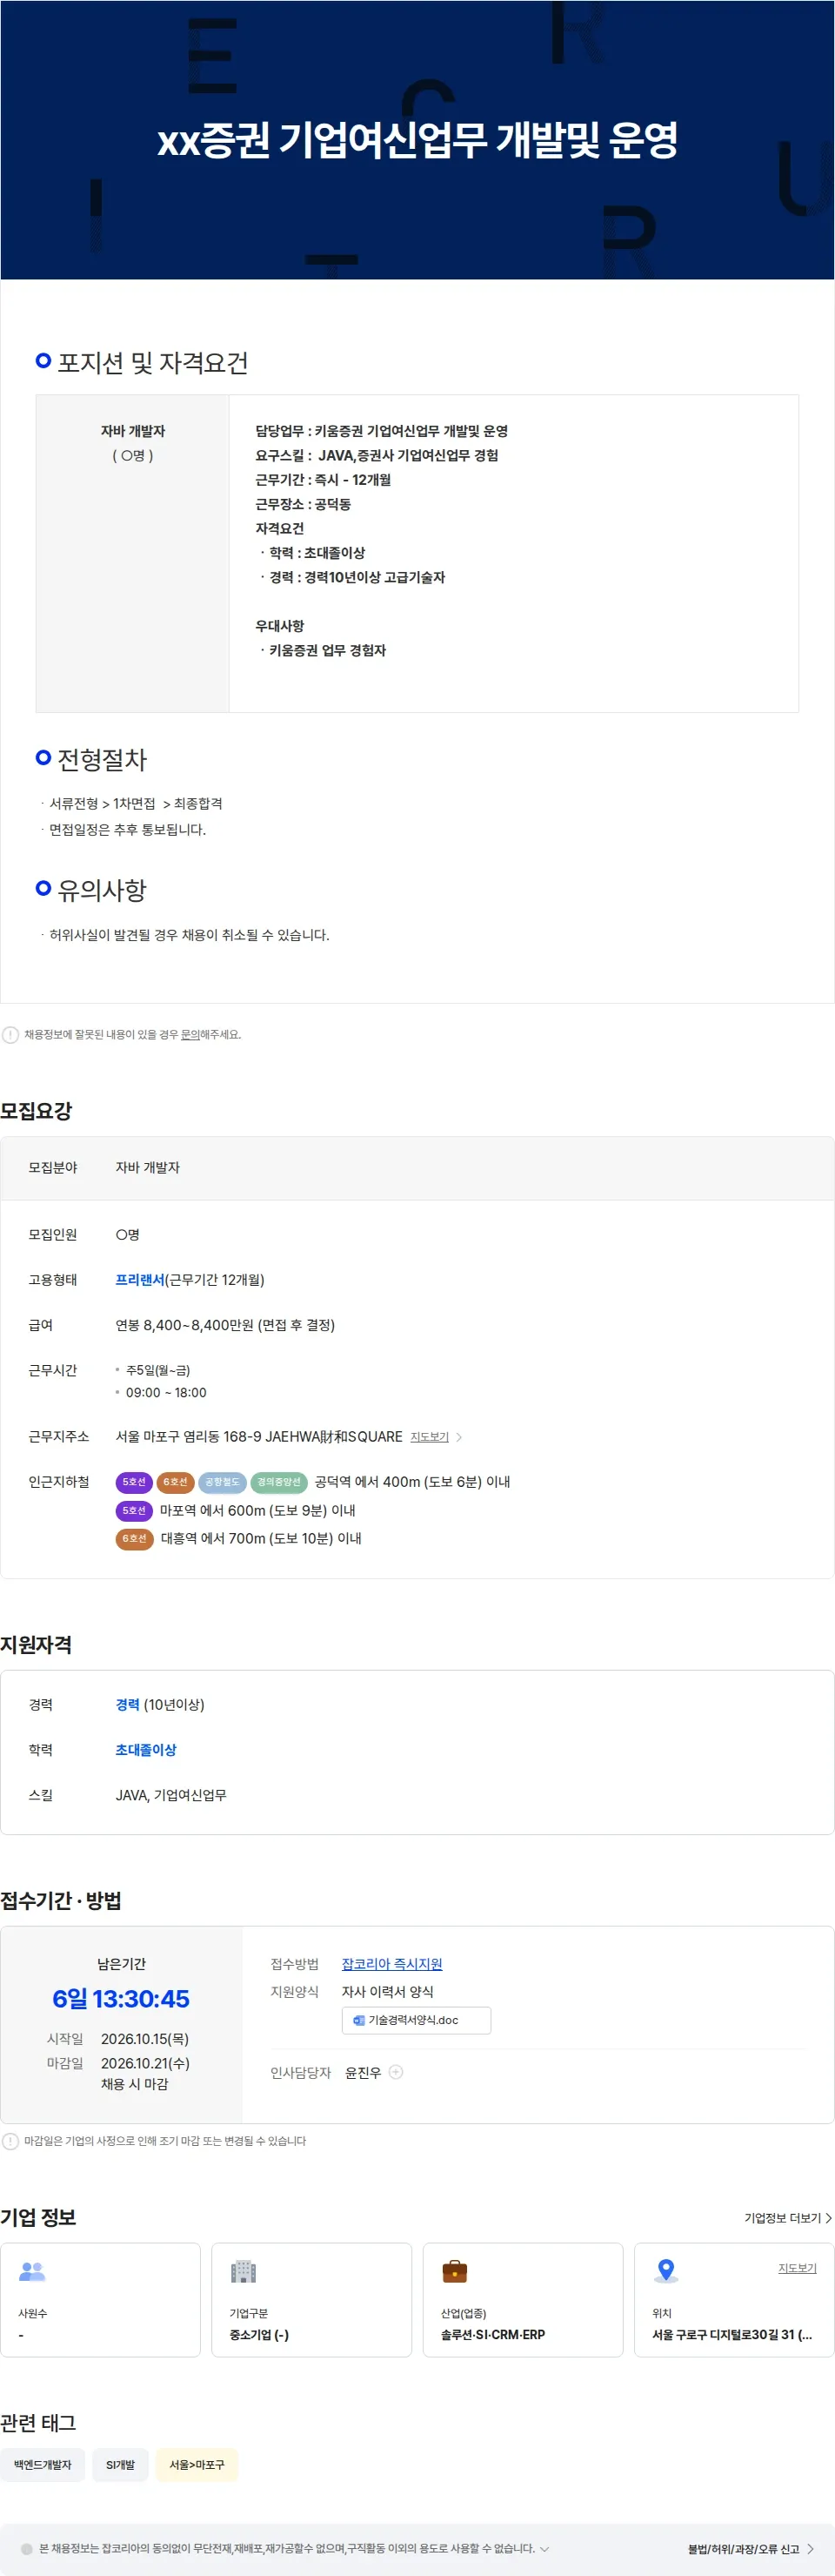Click the blue 초대졸이상 education link
Image resolution: width=835 pixels, height=2576 pixels.
coord(146,1750)
